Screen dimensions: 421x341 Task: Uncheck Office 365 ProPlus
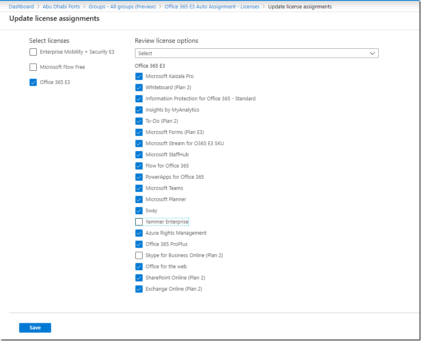click(x=139, y=244)
